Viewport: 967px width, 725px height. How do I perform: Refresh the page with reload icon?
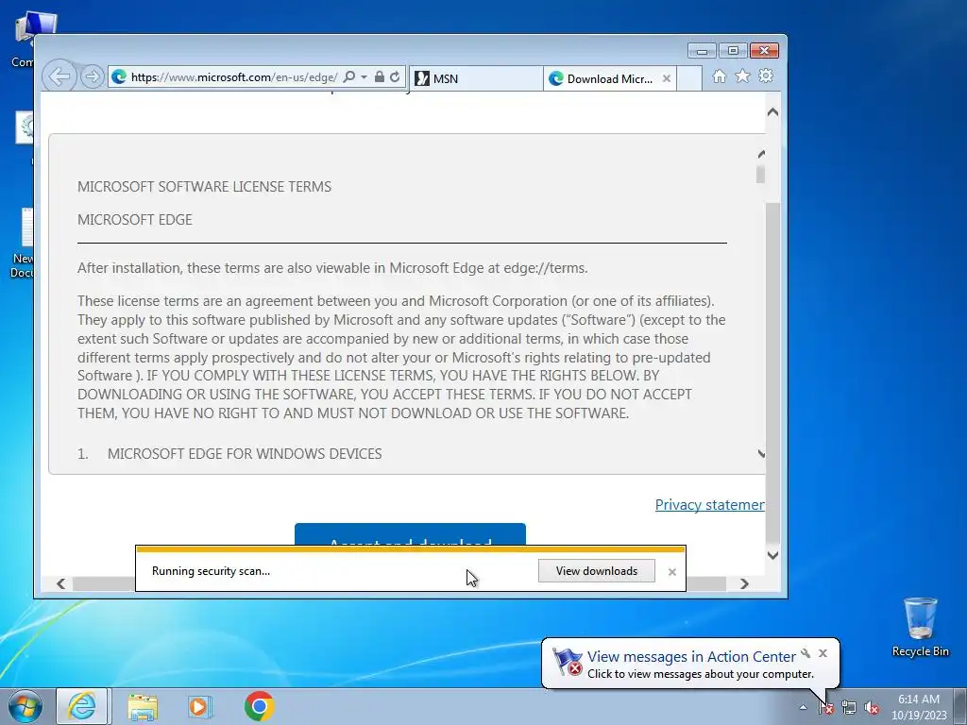pos(395,77)
